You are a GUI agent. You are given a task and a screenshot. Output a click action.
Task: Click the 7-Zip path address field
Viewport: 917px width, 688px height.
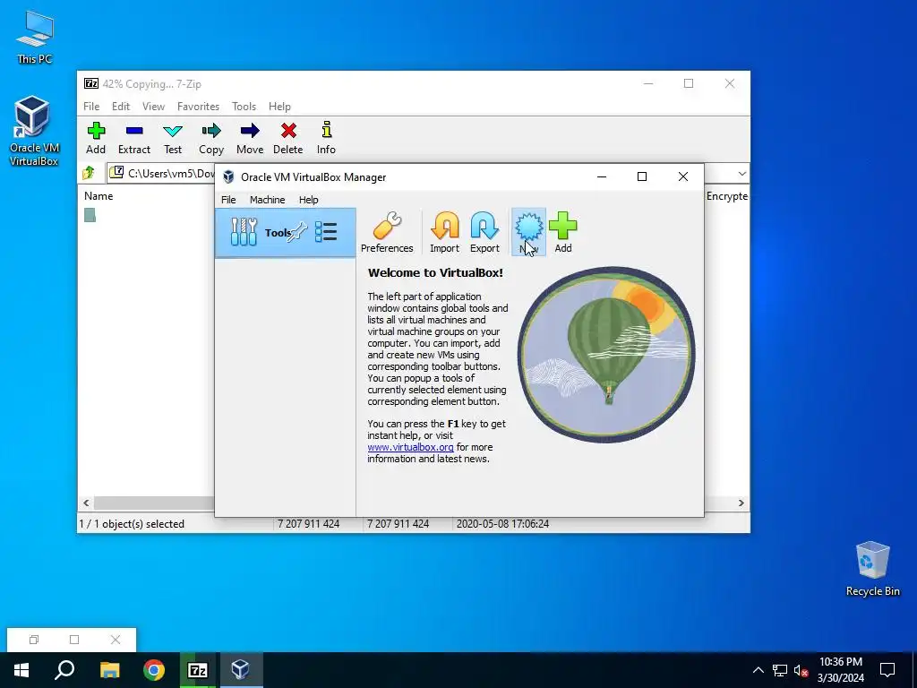tap(161, 173)
